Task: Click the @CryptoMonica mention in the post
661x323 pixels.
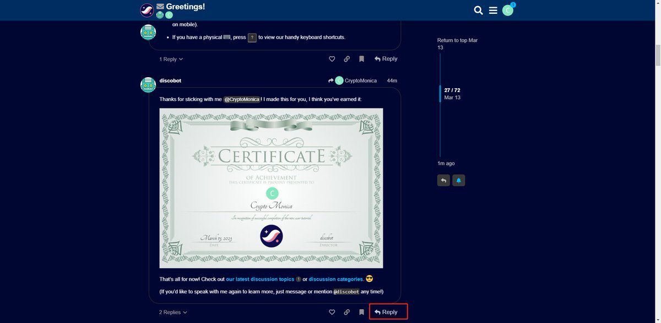Action: (x=242, y=99)
